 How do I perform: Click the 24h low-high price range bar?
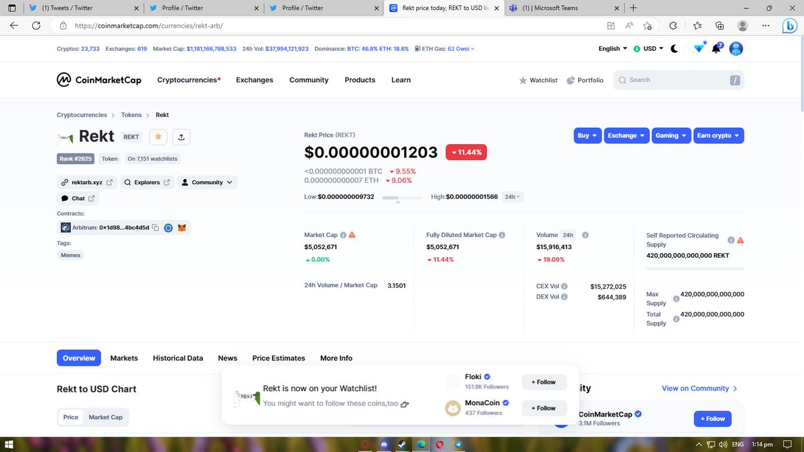tap(402, 198)
